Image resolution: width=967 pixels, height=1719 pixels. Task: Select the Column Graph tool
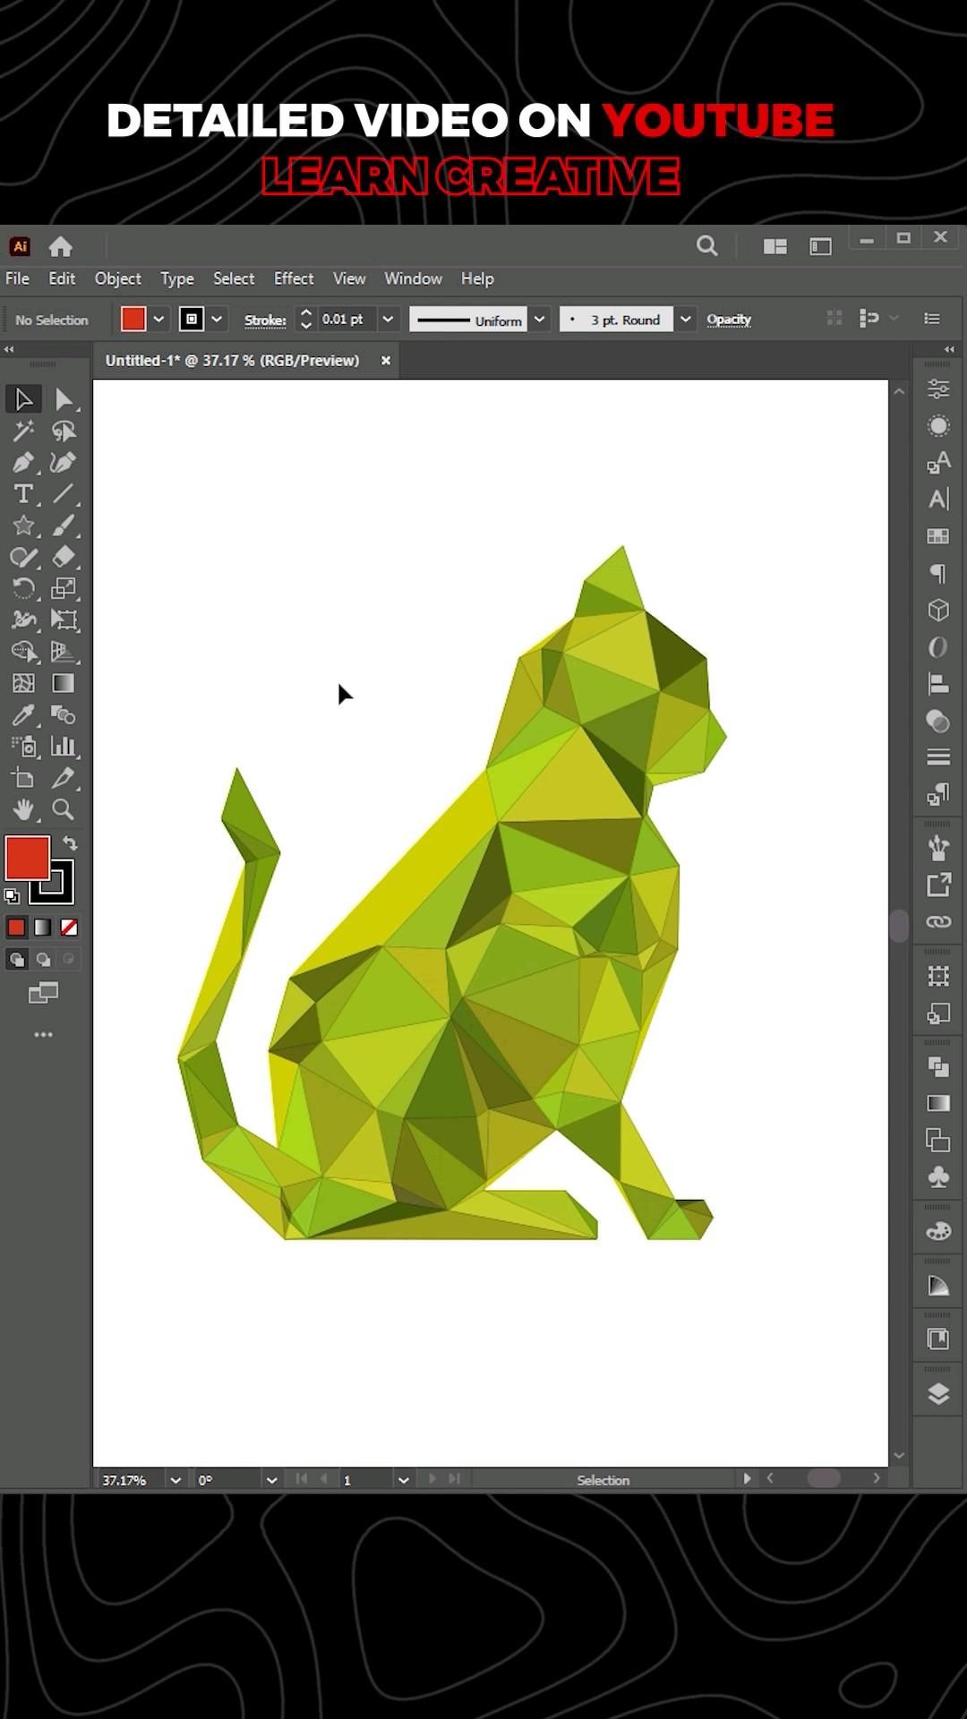coord(64,746)
